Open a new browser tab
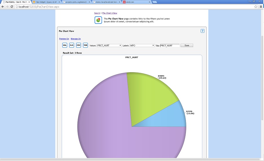Screen dimensions: 264x161 155,2
